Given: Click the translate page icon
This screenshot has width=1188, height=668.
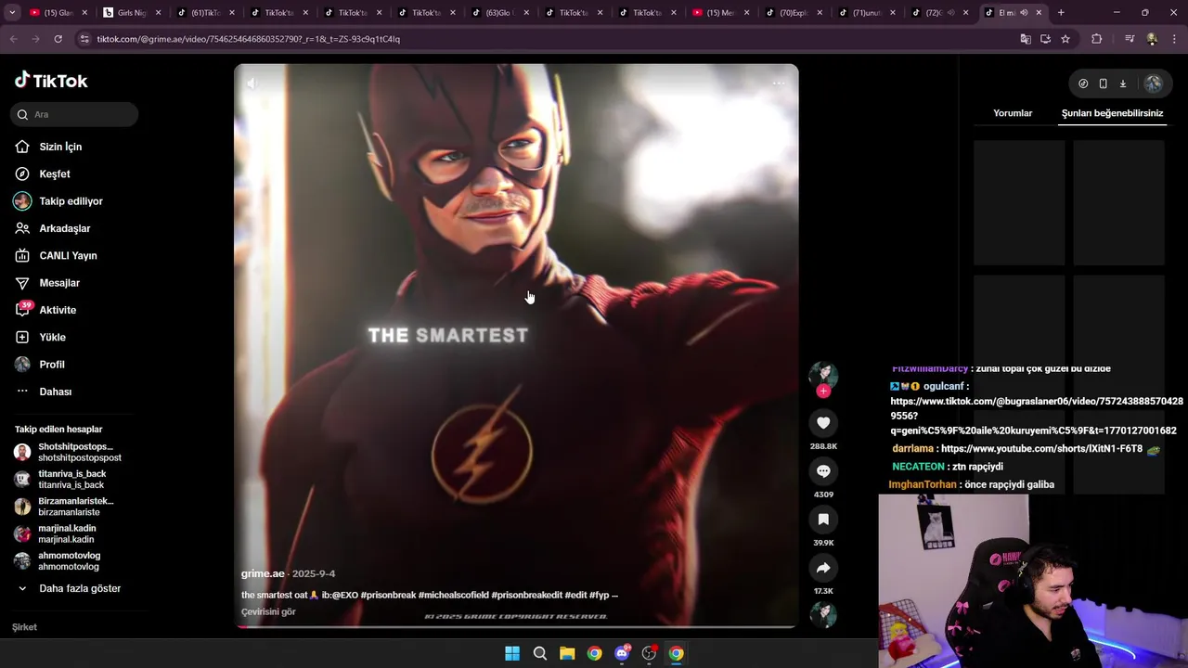Looking at the screenshot, I should coord(1026,39).
